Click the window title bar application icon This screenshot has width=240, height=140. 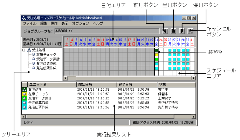[23, 18]
